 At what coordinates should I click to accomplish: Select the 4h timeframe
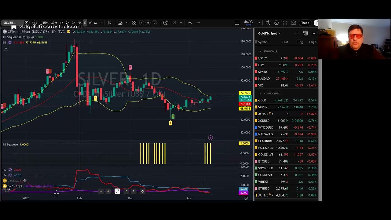click(80, 23)
